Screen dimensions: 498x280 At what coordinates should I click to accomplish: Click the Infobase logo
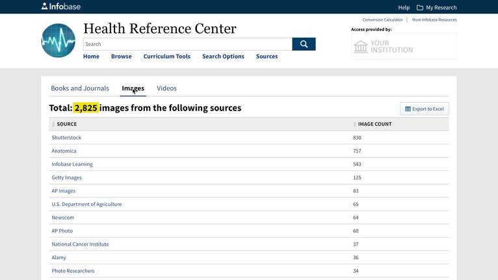point(61,6)
